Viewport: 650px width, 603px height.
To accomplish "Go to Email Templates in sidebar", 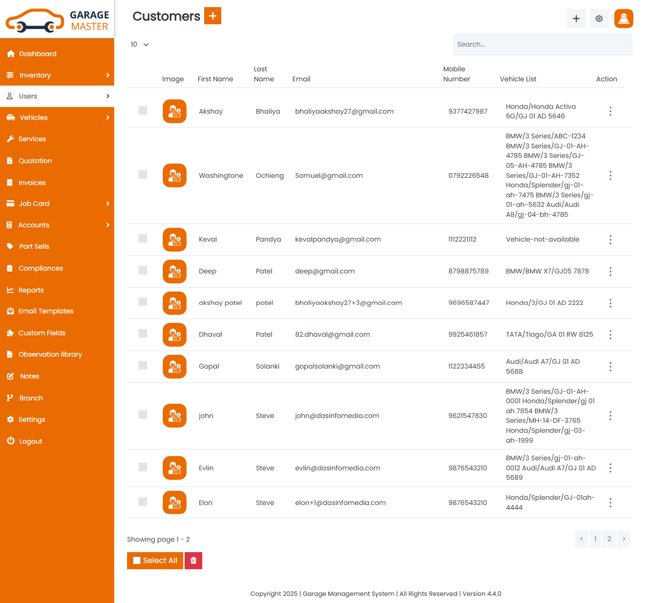I will [46, 311].
